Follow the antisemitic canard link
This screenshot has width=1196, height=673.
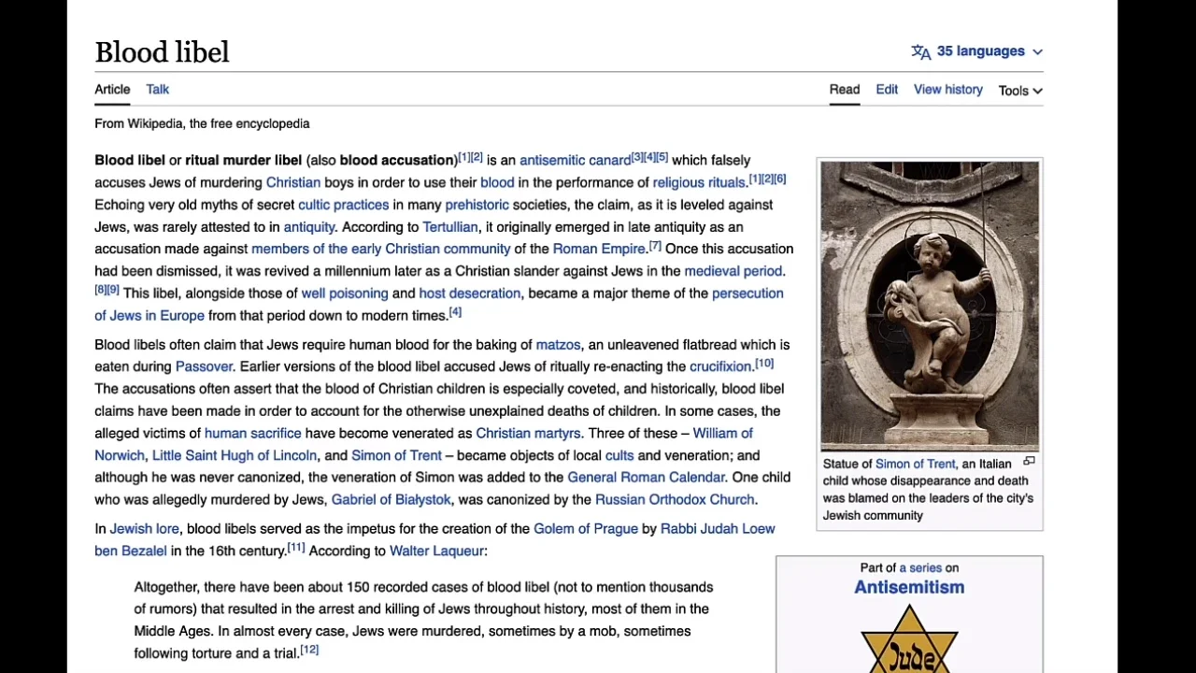click(x=575, y=161)
